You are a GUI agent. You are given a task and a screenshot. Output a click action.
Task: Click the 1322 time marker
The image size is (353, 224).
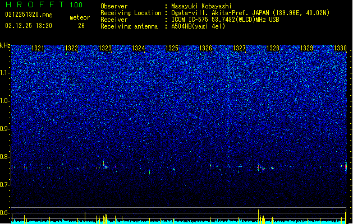pyautogui.click(x=71, y=48)
